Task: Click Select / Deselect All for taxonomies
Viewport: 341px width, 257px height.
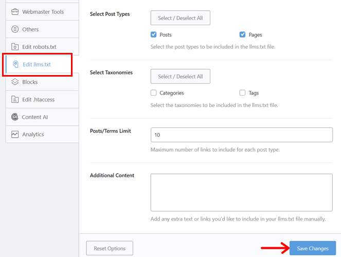Action: 181,76
